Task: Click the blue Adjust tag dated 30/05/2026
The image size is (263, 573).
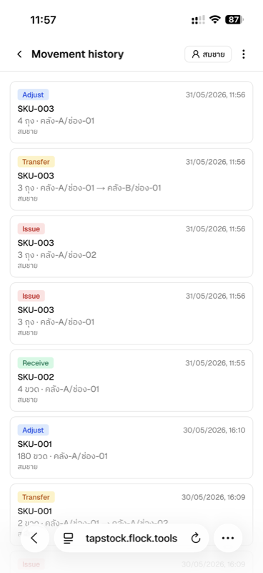Action: pos(33,430)
